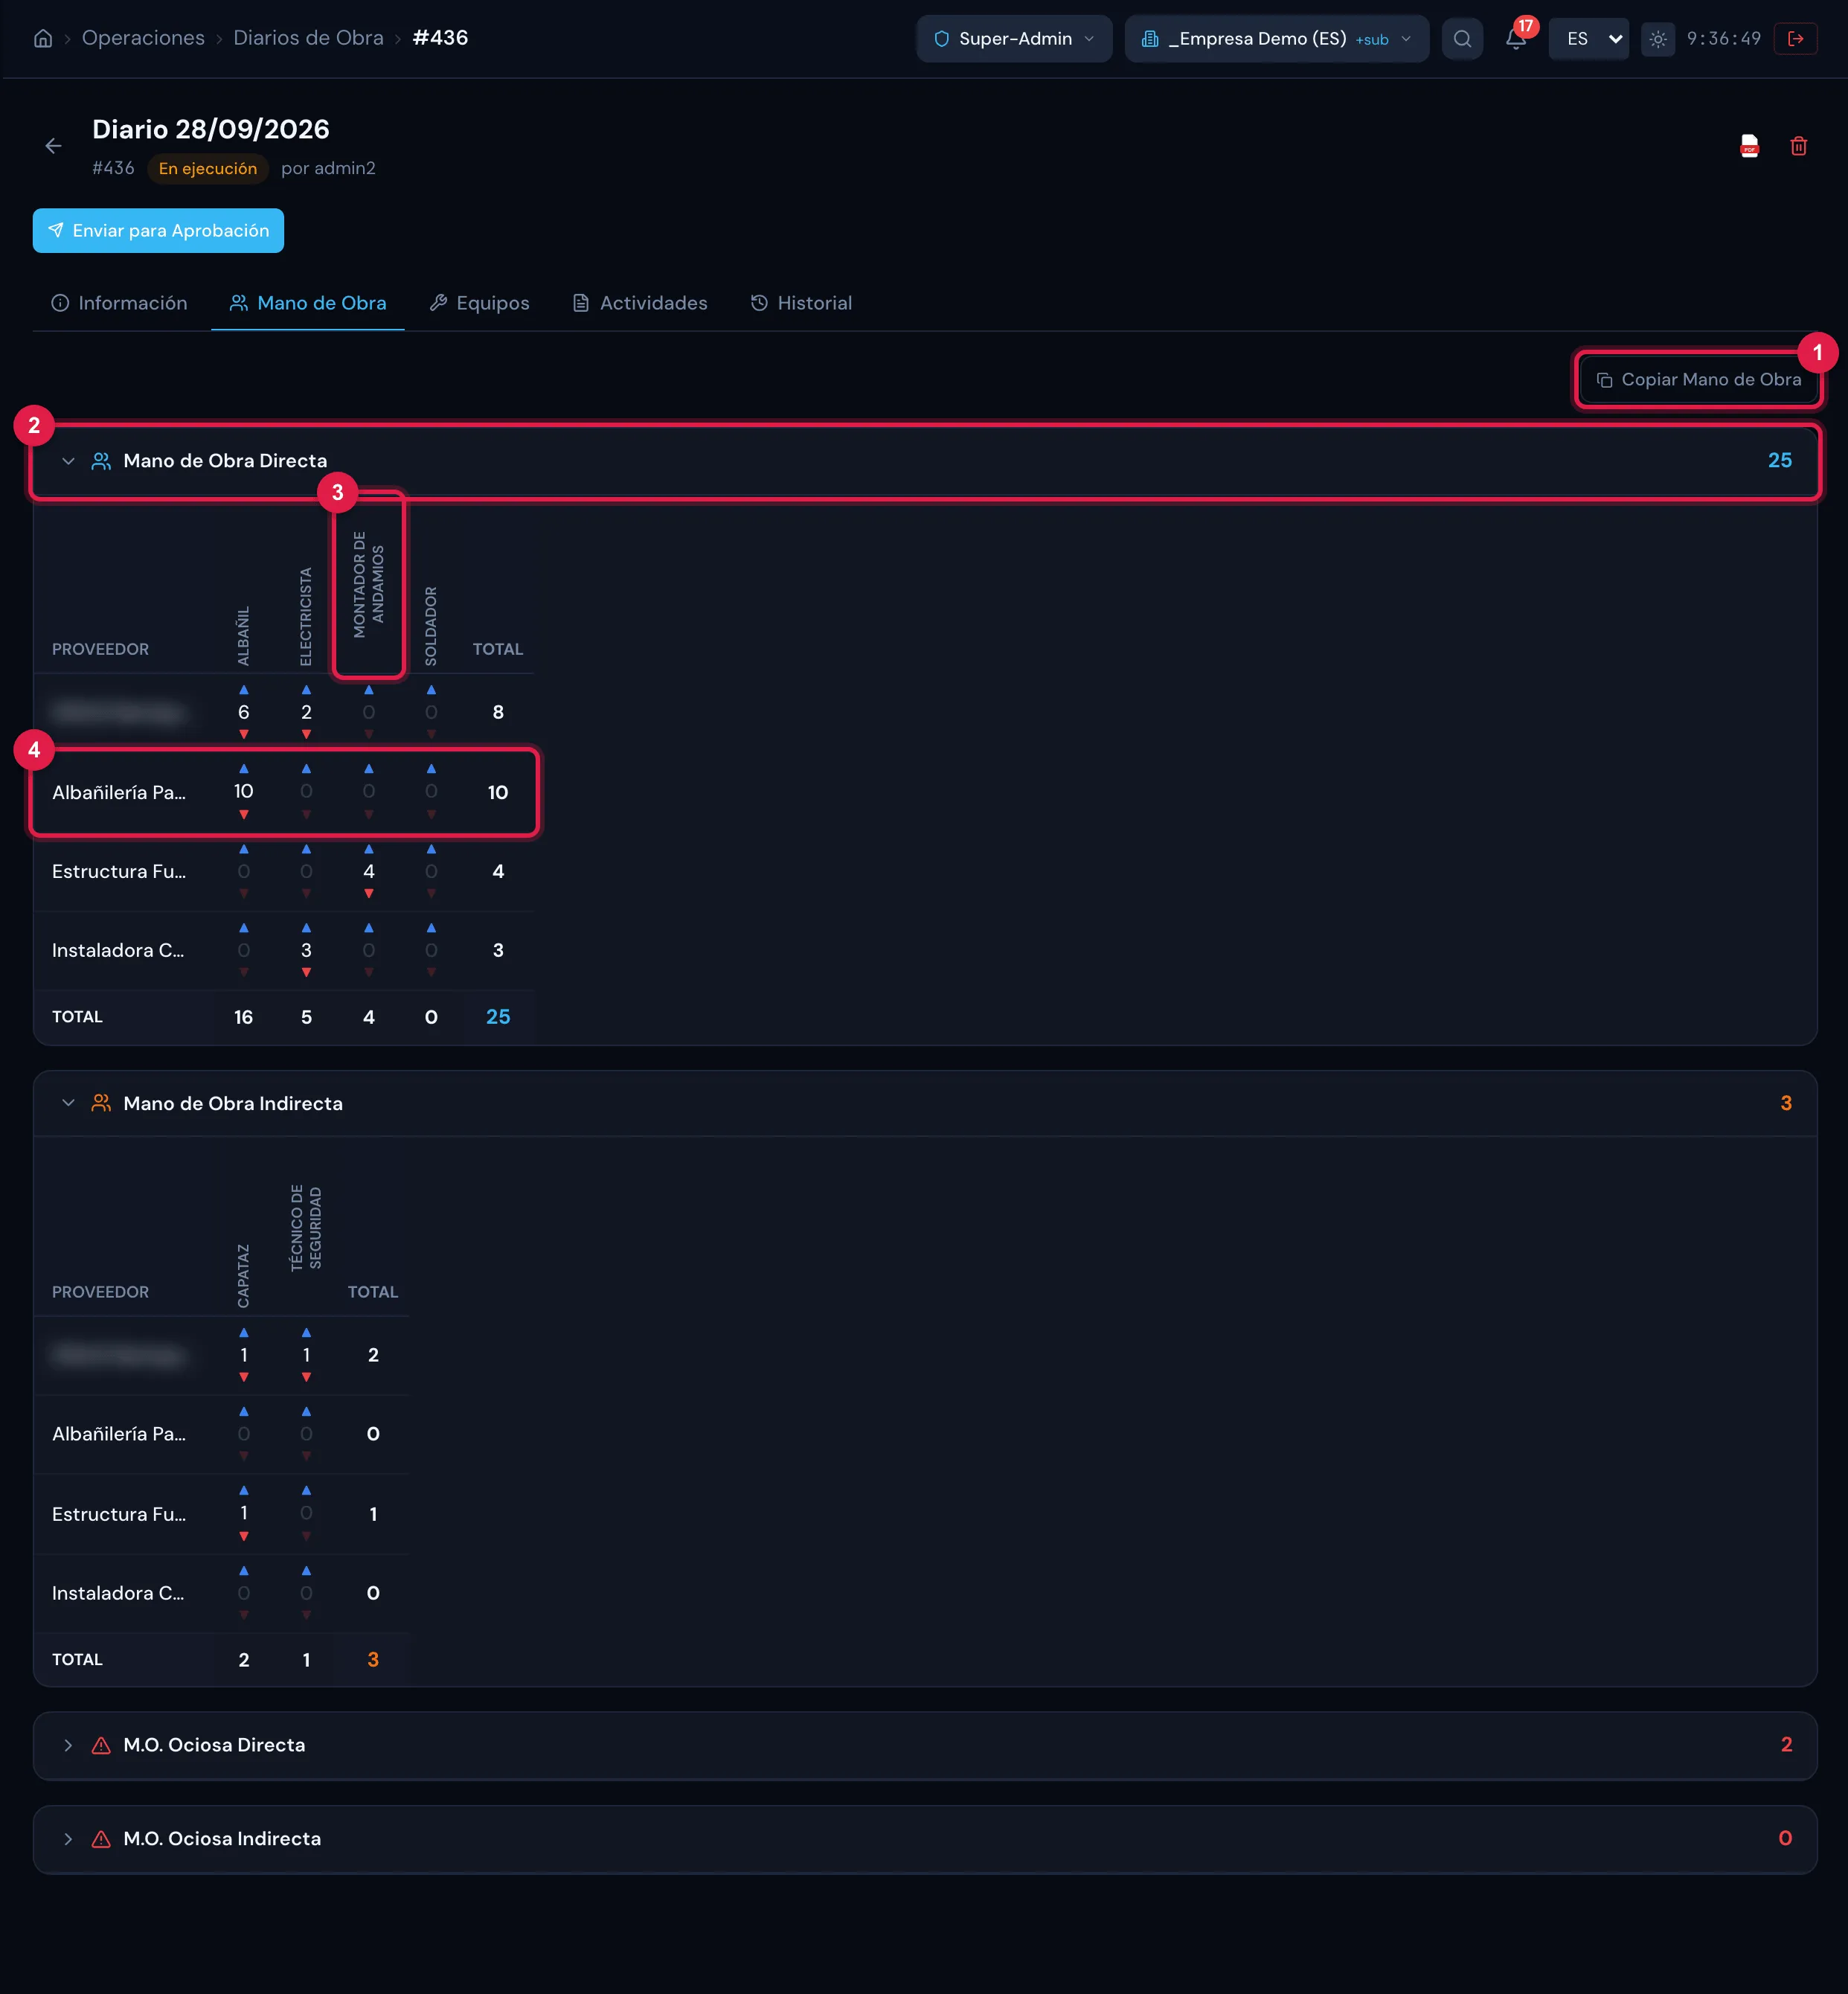Increase Capataz count for Albañilería Pa... indirecta row
Viewport: 1848px width, 1994px height.
244,1412
